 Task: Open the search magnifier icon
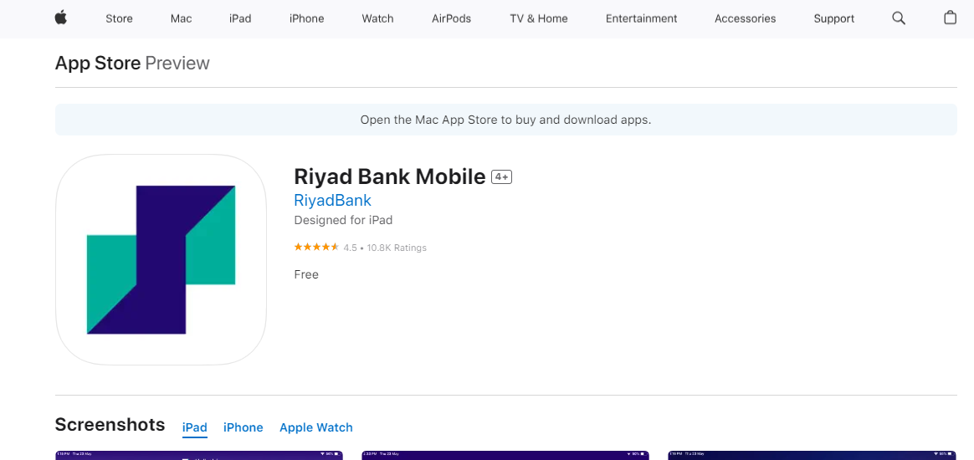click(898, 18)
